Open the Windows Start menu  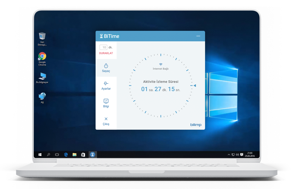pyautogui.click(x=40, y=155)
